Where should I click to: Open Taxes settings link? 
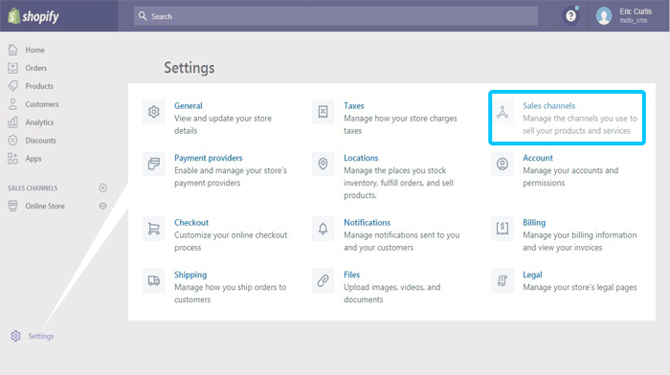[354, 105]
